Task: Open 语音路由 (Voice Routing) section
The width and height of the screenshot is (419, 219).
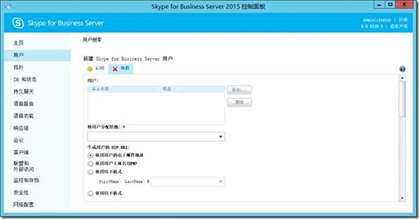Action: (x=24, y=104)
